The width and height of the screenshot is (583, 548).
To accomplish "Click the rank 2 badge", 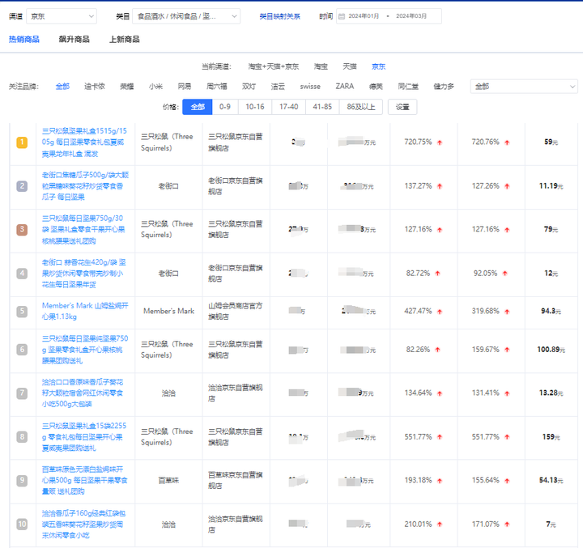I will pos(22,186).
